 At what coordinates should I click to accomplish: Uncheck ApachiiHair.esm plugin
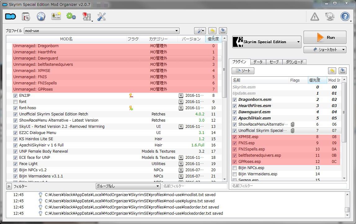point(234,118)
